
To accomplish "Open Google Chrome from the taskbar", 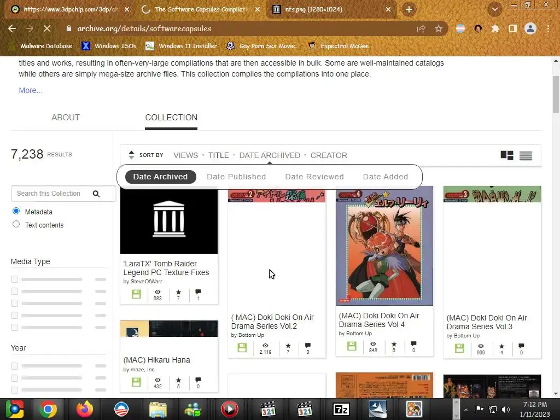I will pyautogui.click(x=48, y=409).
